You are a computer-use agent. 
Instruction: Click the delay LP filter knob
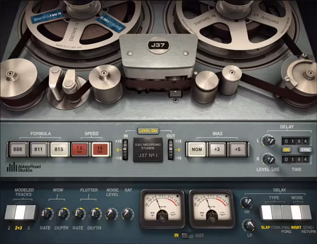(x=248, y=225)
